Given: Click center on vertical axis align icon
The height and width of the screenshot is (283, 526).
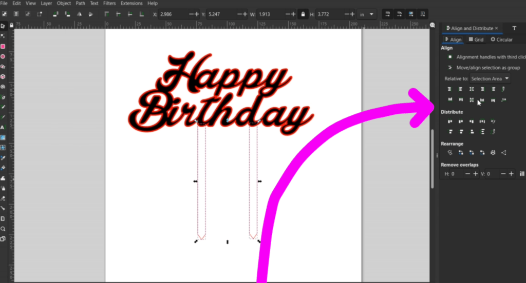Looking at the screenshot, I should coord(471,89).
